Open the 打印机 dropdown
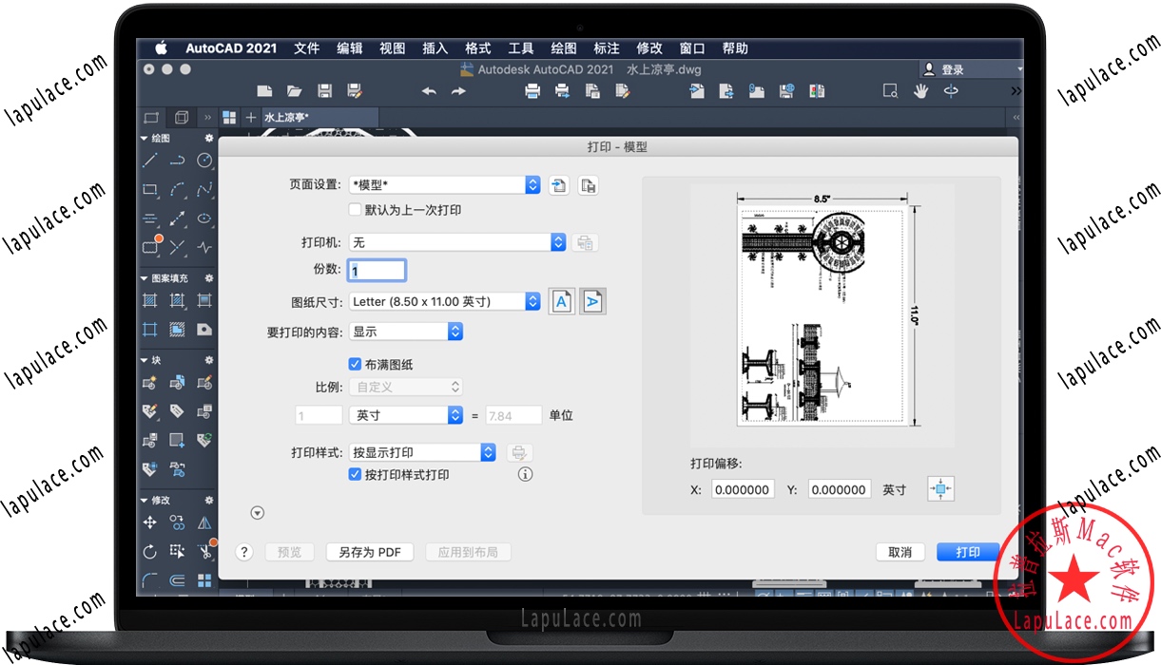 (457, 242)
